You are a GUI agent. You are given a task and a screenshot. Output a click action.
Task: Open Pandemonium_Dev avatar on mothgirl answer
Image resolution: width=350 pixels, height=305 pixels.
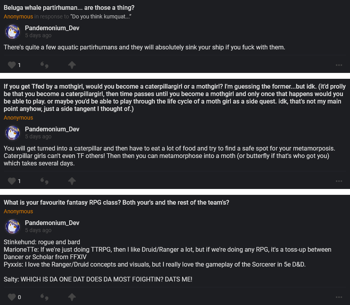tap(13, 133)
